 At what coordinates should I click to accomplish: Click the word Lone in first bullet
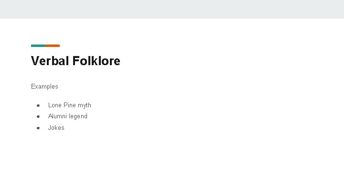[x=55, y=105]
